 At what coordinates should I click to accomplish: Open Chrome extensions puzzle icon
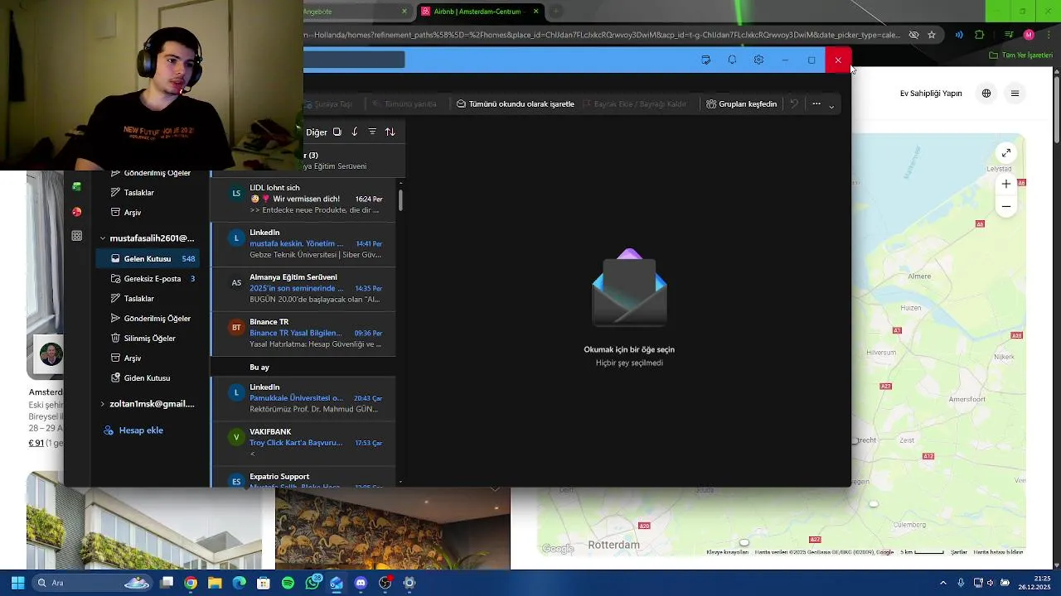click(980, 35)
